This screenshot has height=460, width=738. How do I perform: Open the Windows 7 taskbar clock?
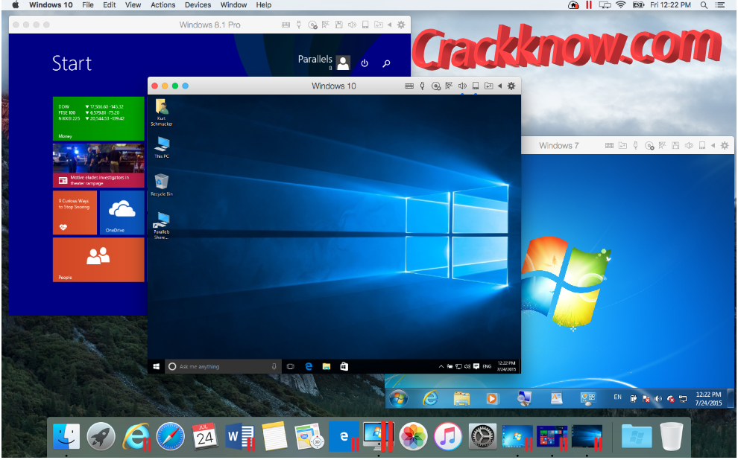click(x=708, y=398)
